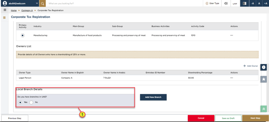Select the Primary Activity radio for Manufacturing
The width and height of the screenshot is (269, 122).
(23, 35)
